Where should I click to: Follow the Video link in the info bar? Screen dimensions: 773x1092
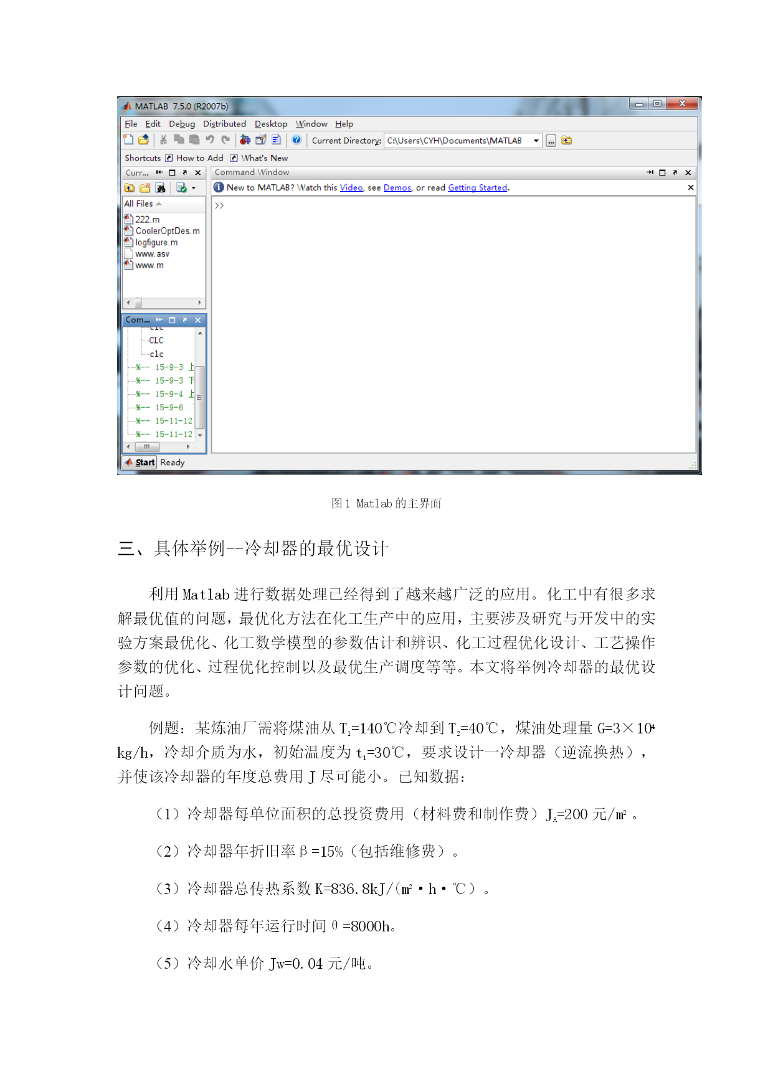pos(351,187)
